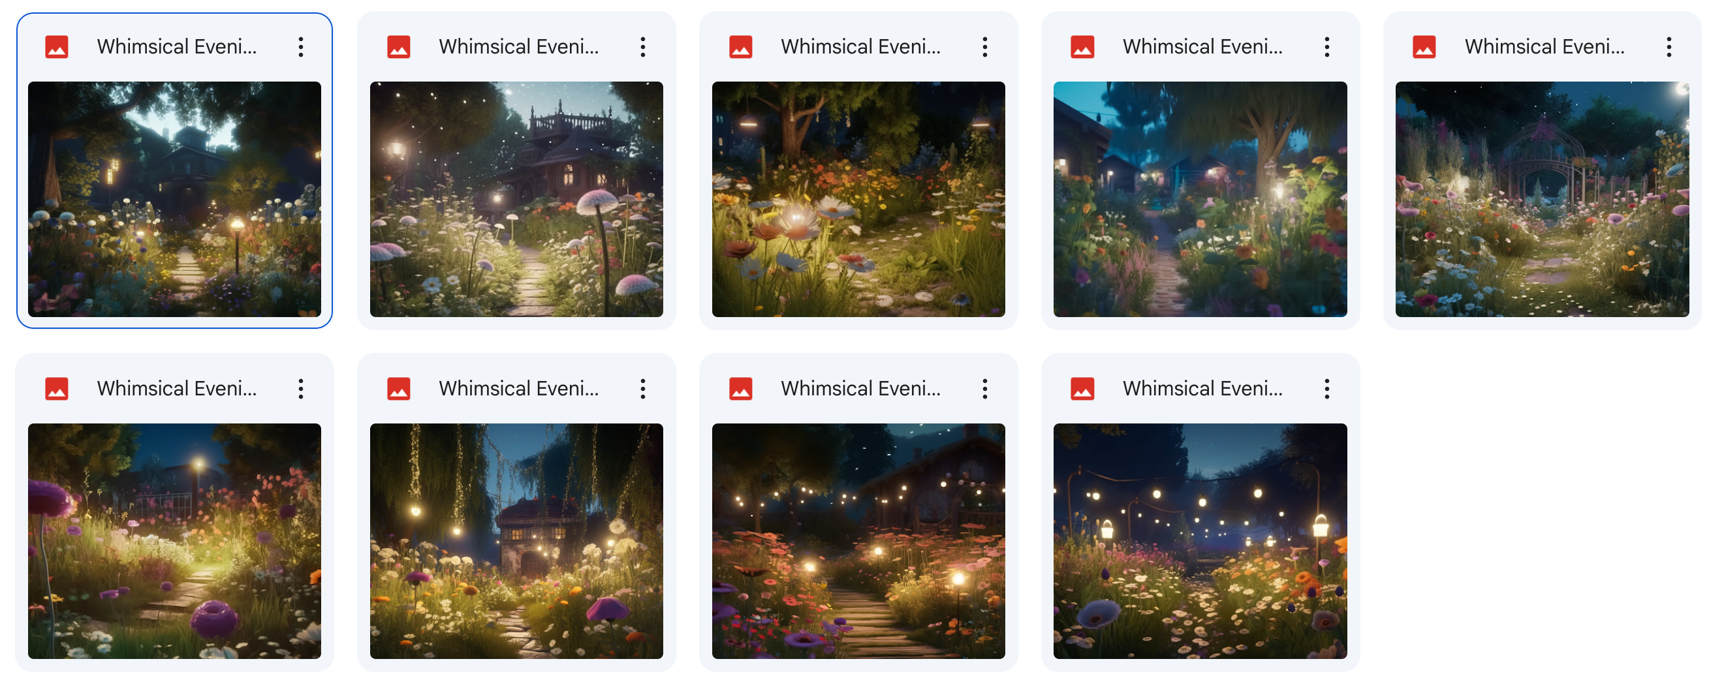This screenshot has height=689, width=1709.
Task: Open more options menu for first top-row file
Action: [x=300, y=47]
